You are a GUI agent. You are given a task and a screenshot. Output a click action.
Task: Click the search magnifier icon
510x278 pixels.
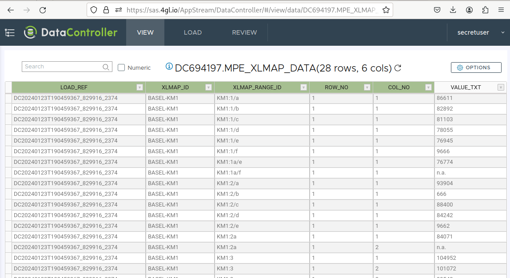point(106,67)
